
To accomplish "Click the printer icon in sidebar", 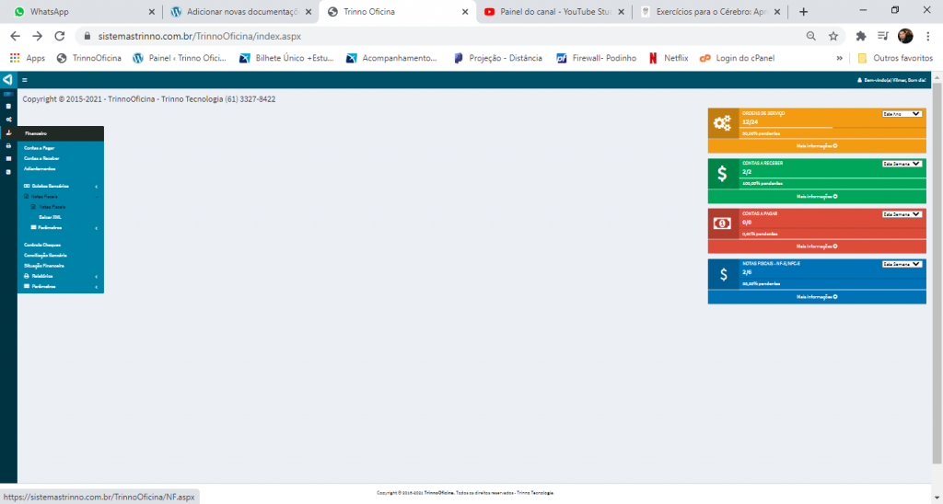I will pyautogui.click(x=8, y=146).
